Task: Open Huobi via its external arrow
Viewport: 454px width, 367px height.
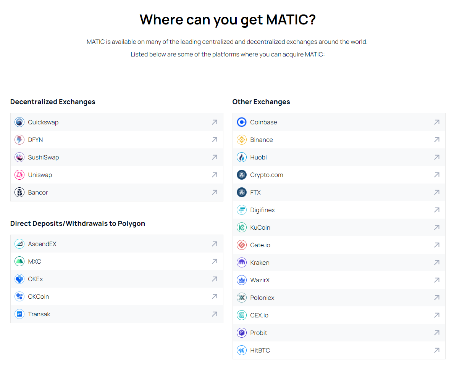Action: (x=437, y=157)
